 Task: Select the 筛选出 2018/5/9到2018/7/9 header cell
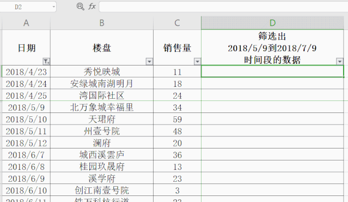272,47
